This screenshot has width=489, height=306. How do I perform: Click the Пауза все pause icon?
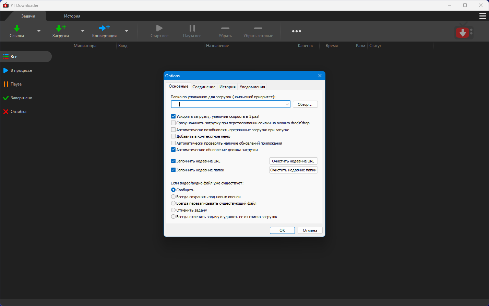(192, 28)
